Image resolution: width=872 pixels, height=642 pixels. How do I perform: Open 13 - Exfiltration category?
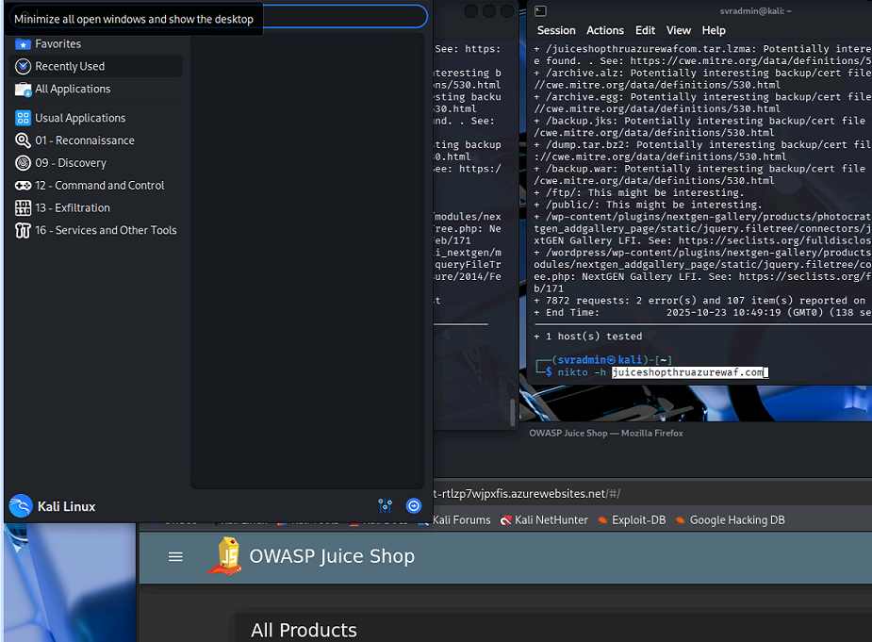(x=73, y=208)
